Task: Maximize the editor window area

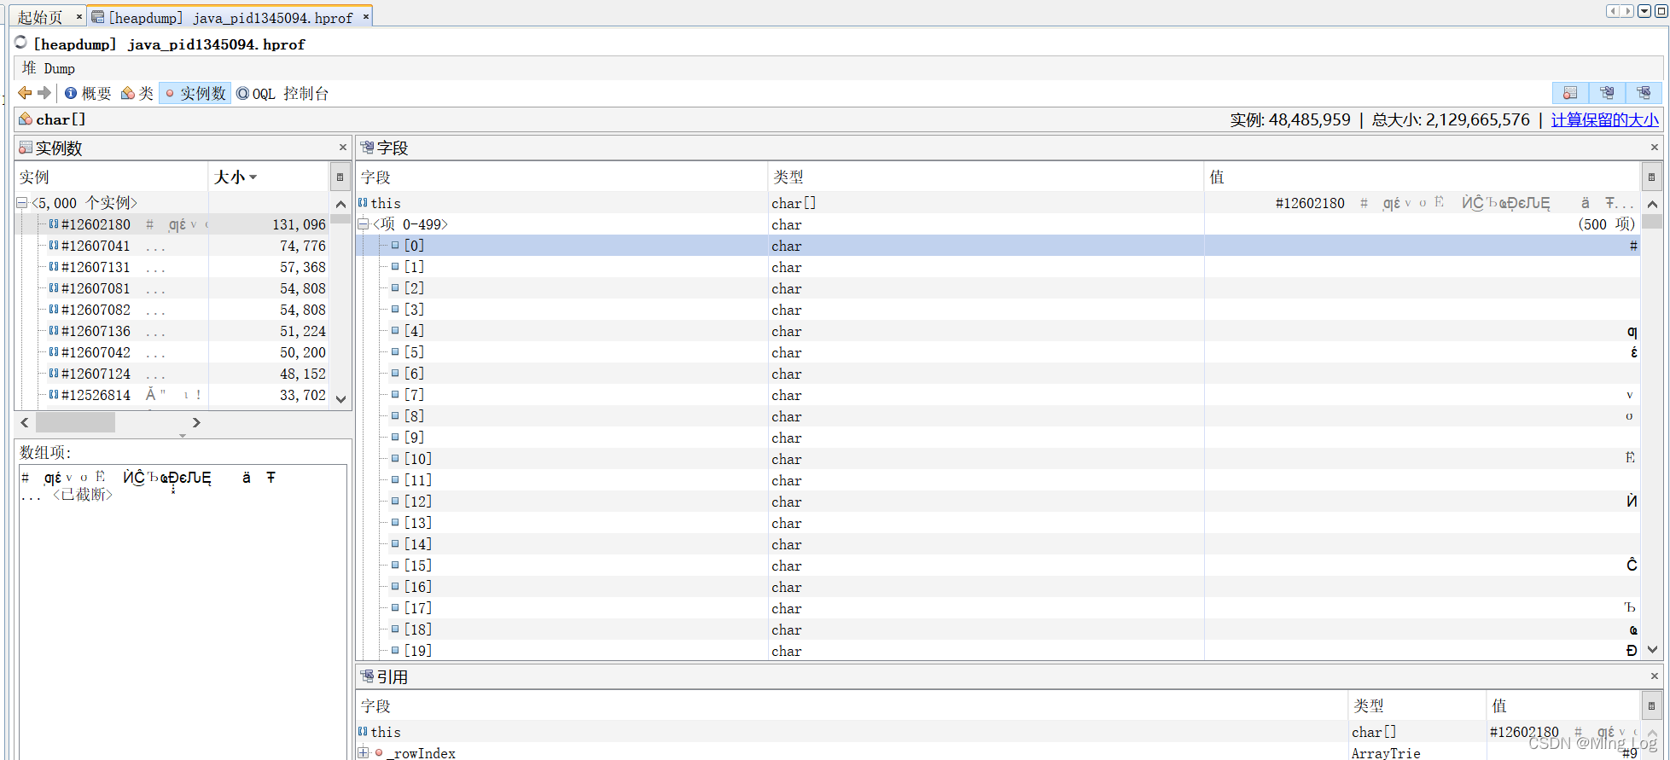Action: coord(1661,11)
